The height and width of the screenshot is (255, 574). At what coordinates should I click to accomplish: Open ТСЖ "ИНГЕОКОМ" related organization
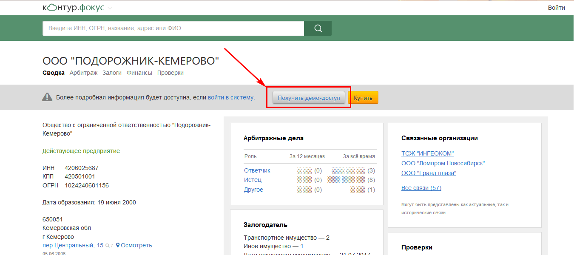click(x=428, y=153)
